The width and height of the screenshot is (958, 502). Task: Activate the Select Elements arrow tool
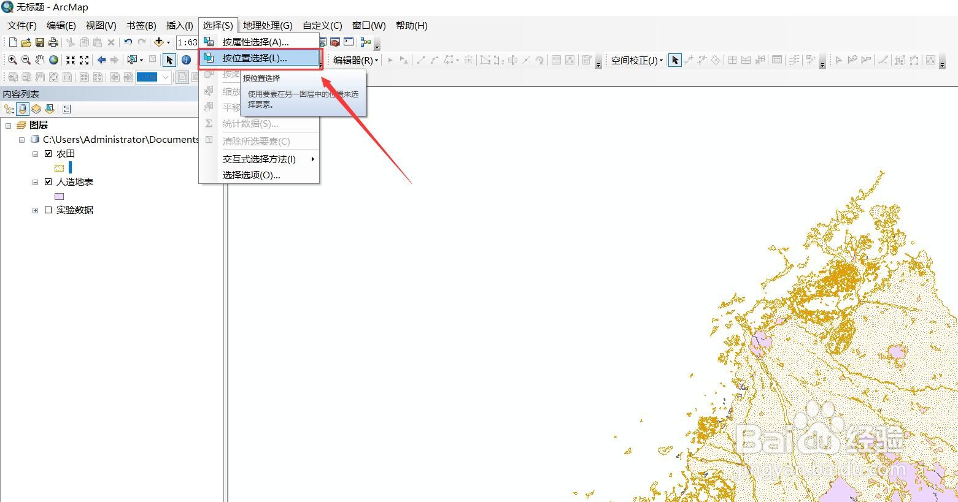pyautogui.click(x=169, y=60)
